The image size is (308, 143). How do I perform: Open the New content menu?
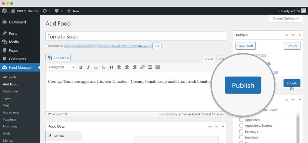pyautogui.click(x=73, y=11)
